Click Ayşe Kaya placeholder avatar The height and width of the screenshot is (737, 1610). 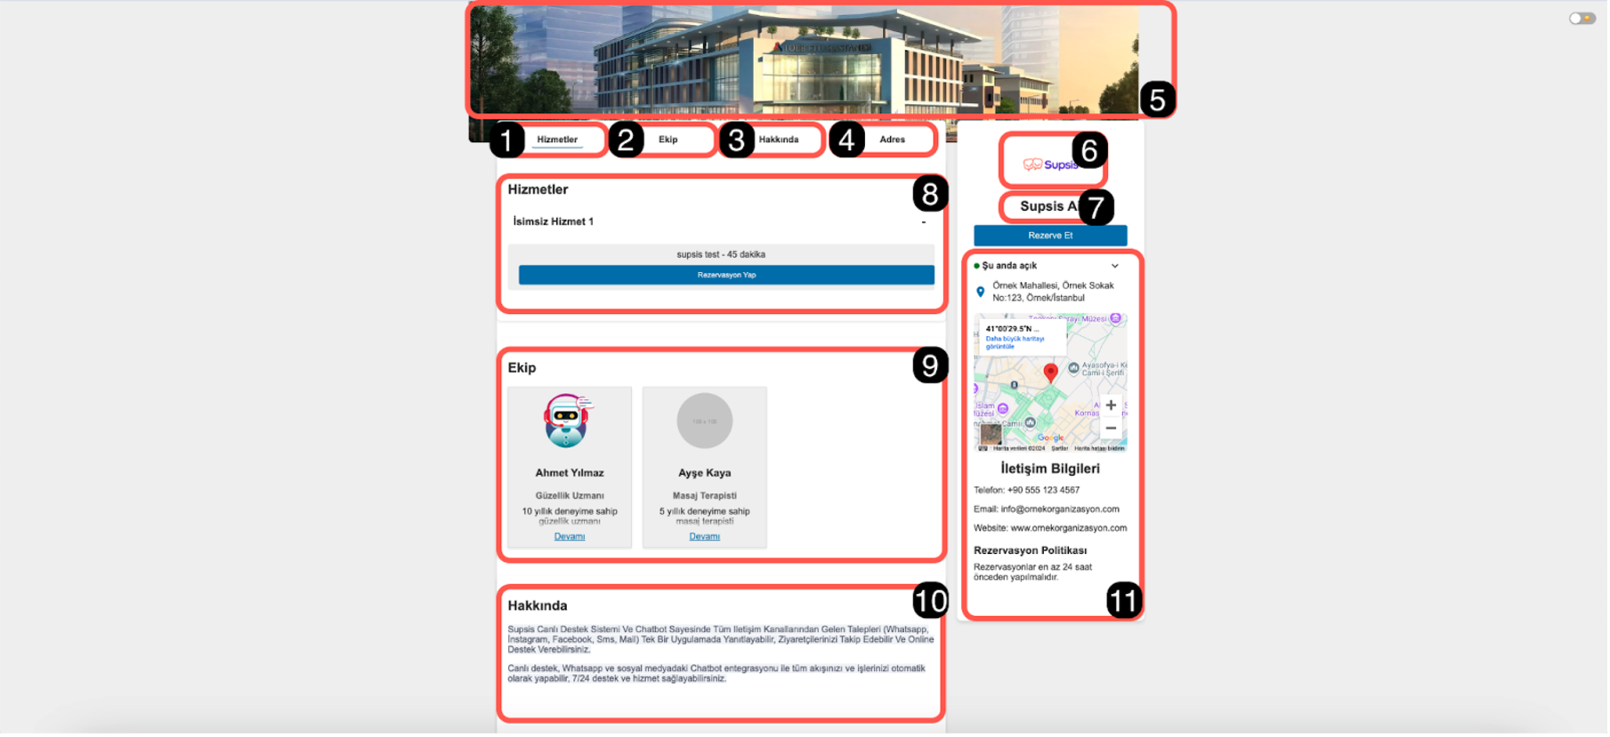click(705, 421)
